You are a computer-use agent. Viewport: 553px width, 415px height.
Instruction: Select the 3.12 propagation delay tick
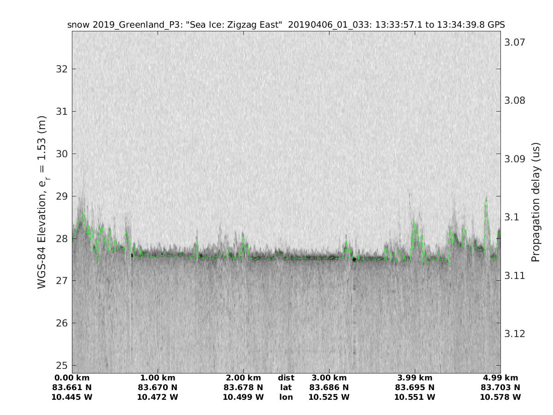(x=515, y=334)
